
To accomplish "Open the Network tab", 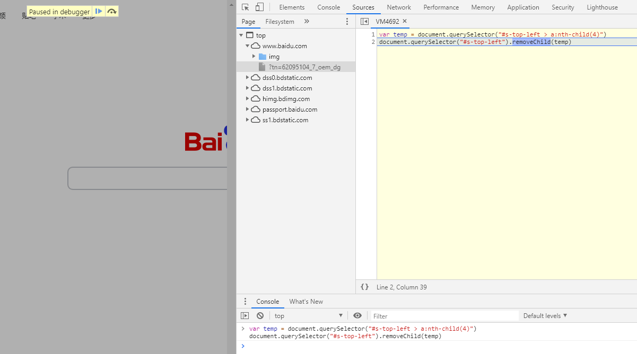I will 399,7.
